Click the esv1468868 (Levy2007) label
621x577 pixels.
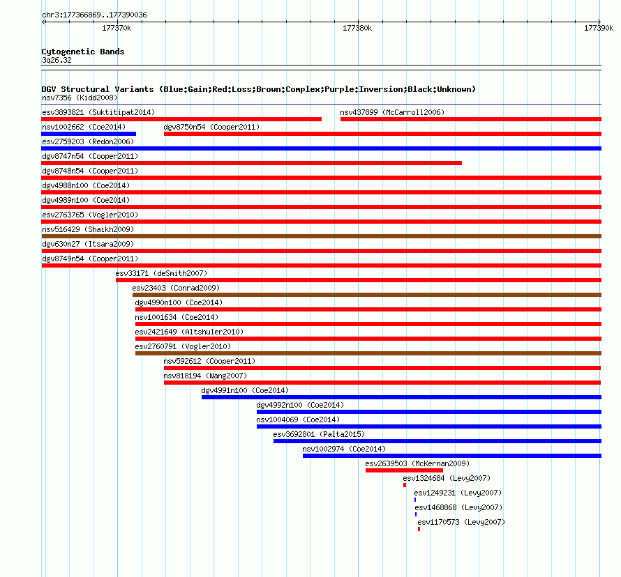click(x=458, y=507)
